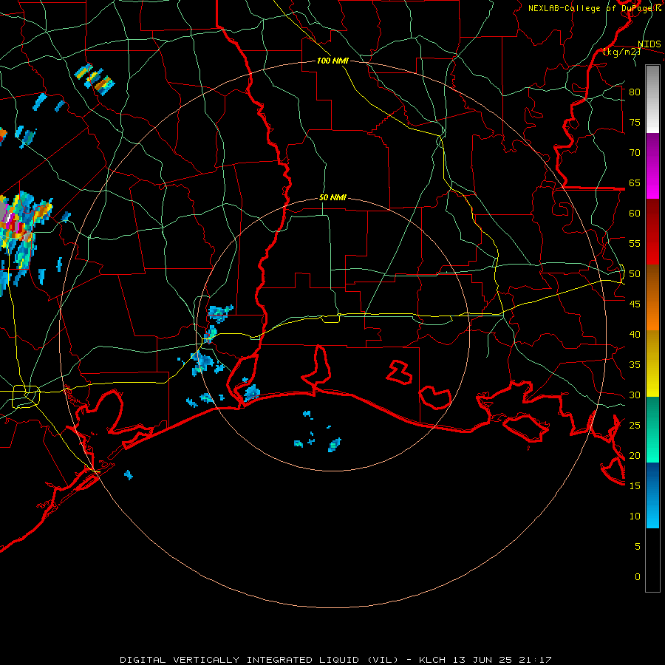Click the 50 NMI range ring label

tap(332, 197)
